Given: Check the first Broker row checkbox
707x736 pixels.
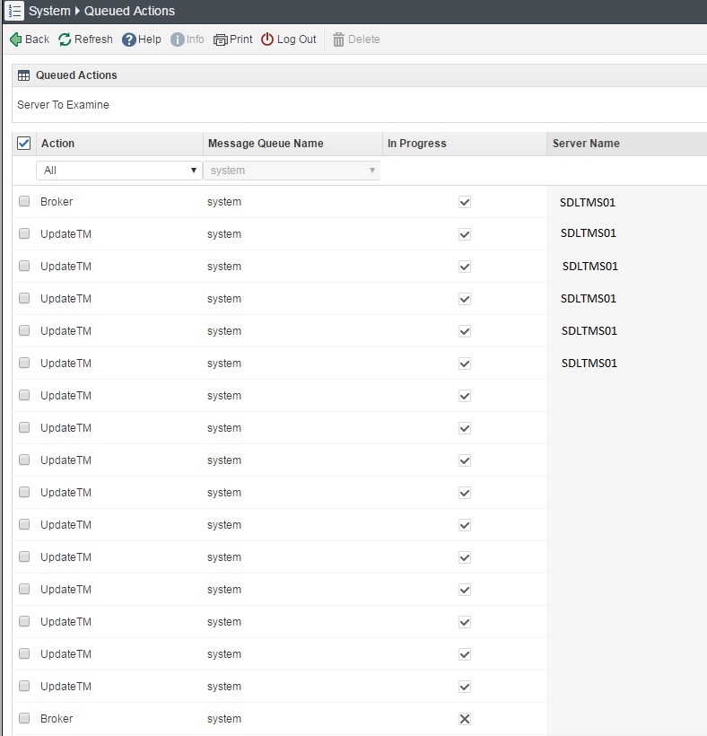Looking at the screenshot, I should click(24, 202).
